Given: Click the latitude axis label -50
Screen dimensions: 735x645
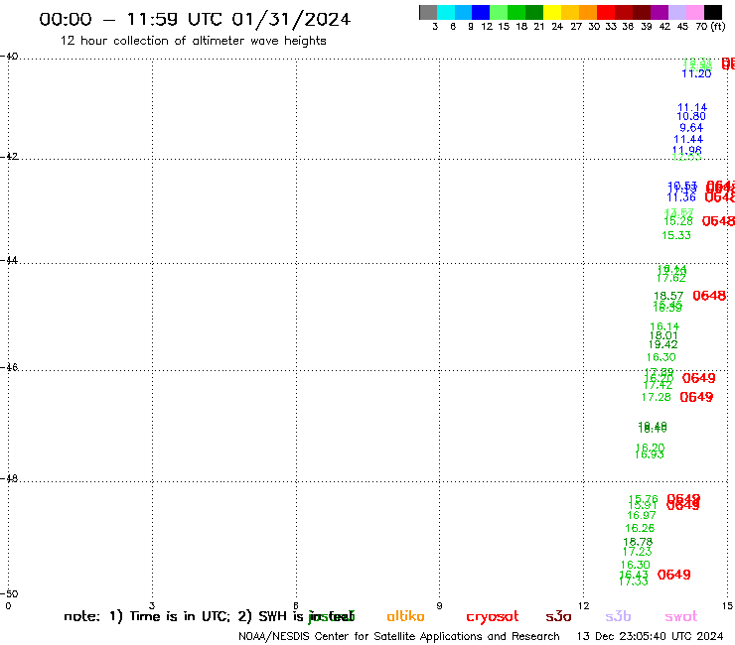Looking at the screenshot, I should coord(9,594).
